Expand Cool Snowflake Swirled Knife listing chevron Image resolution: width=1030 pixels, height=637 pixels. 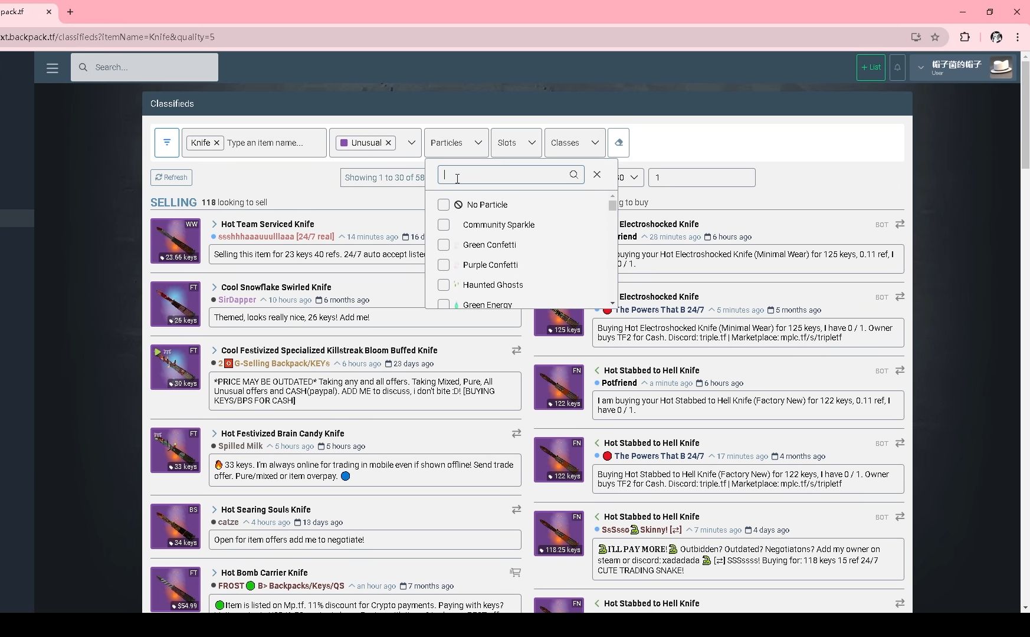pos(214,287)
